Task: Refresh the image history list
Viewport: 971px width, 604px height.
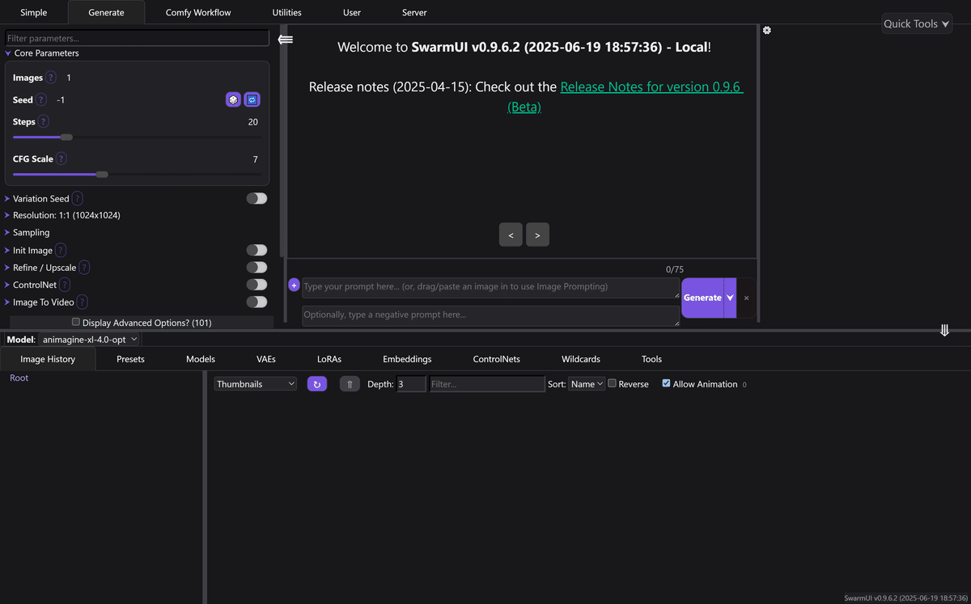Action: (316, 383)
